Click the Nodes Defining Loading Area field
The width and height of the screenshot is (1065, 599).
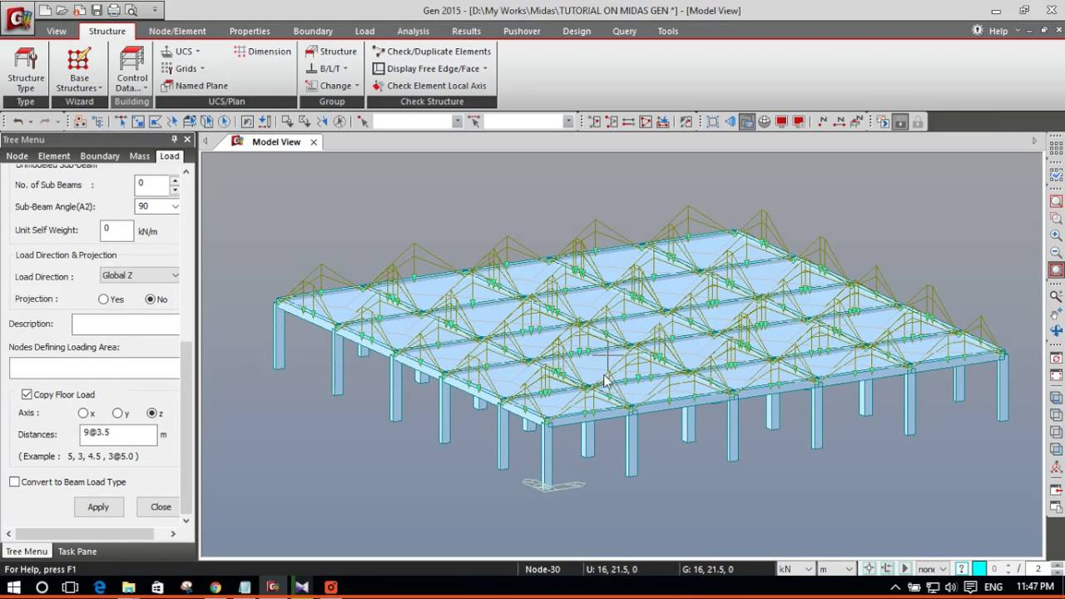(x=94, y=368)
